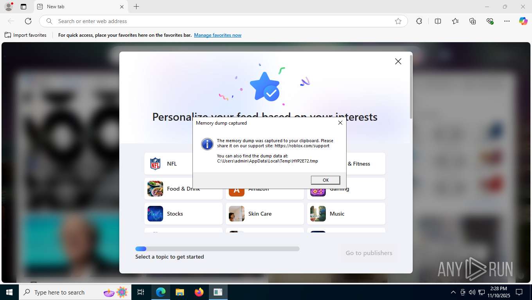Click the feed dialog vertical scrollbar
Viewport: 532px width, 300px height.
pyautogui.click(x=411, y=87)
